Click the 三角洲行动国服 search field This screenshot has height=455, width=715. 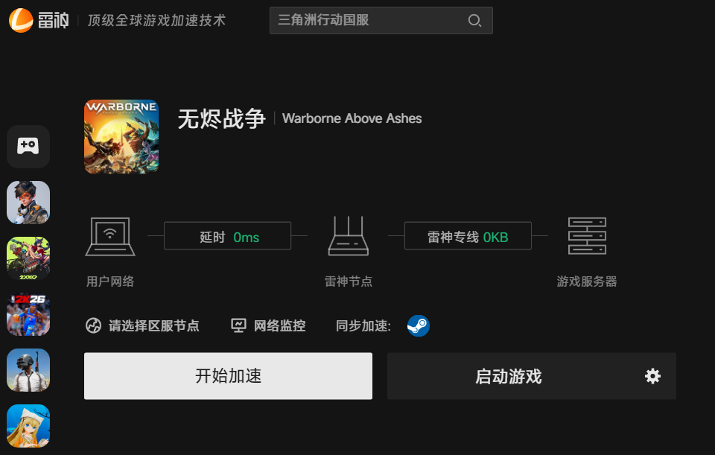coord(381,21)
